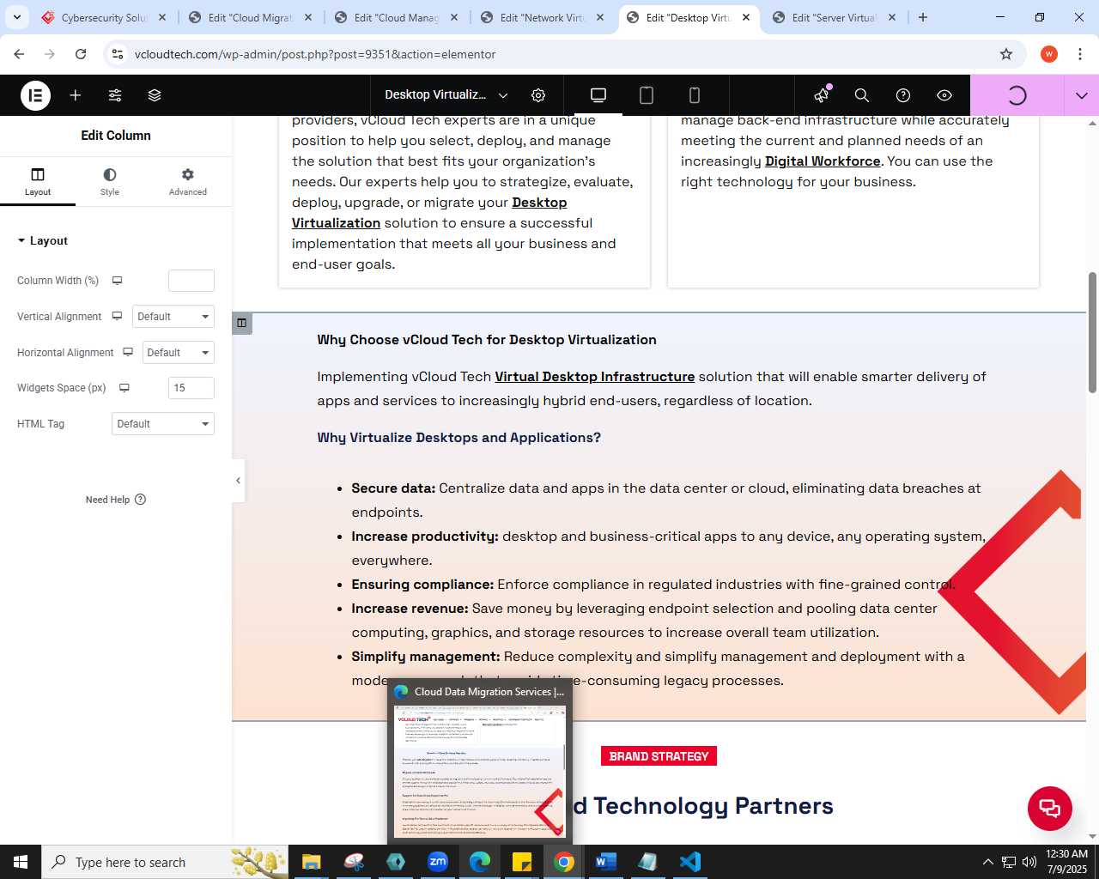The height and width of the screenshot is (879, 1099).
Task: Open Site Settings sliders icon
Action: pyautogui.click(x=115, y=95)
